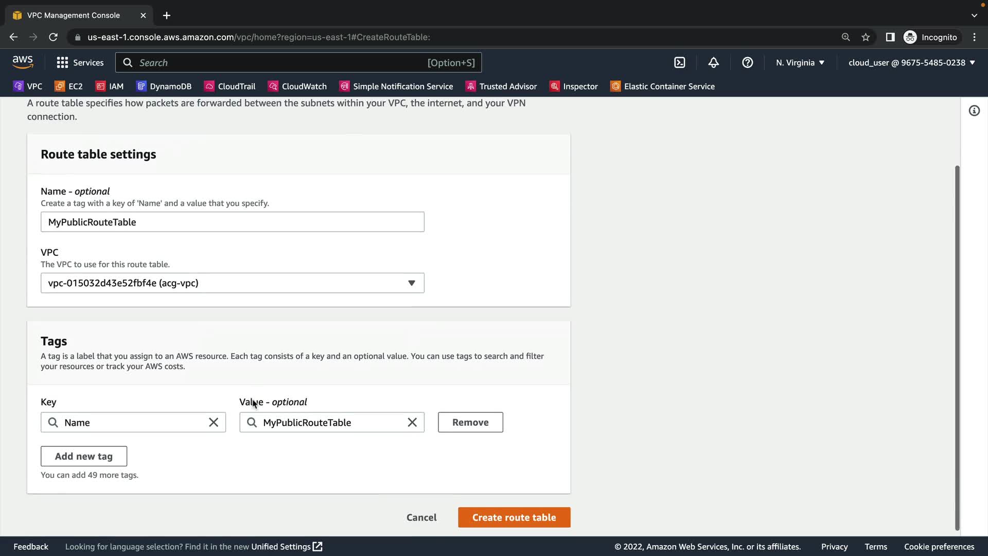Reload the browser page
This screenshot has height=556, width=988.
tap(53, 37)
